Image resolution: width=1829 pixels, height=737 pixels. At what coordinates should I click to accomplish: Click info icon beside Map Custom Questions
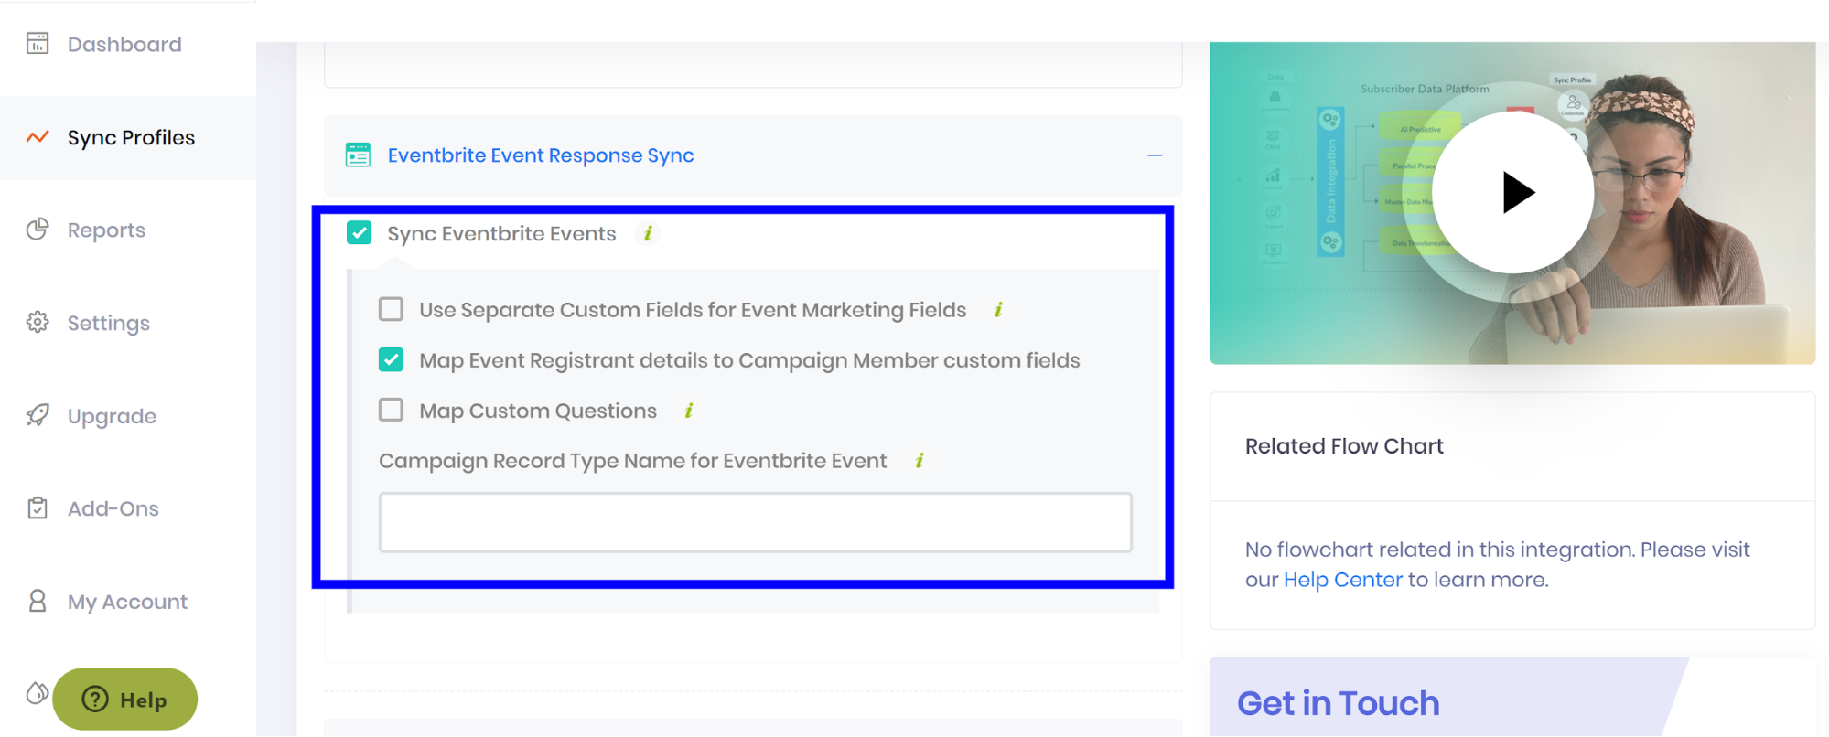click(689, 411)
